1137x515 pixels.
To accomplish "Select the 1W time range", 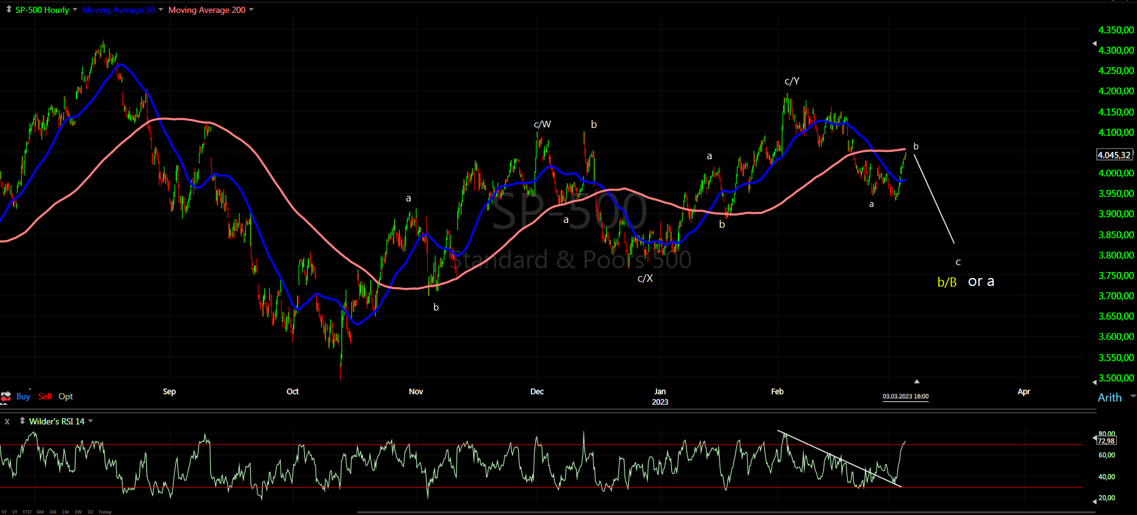I will (78, 512).
